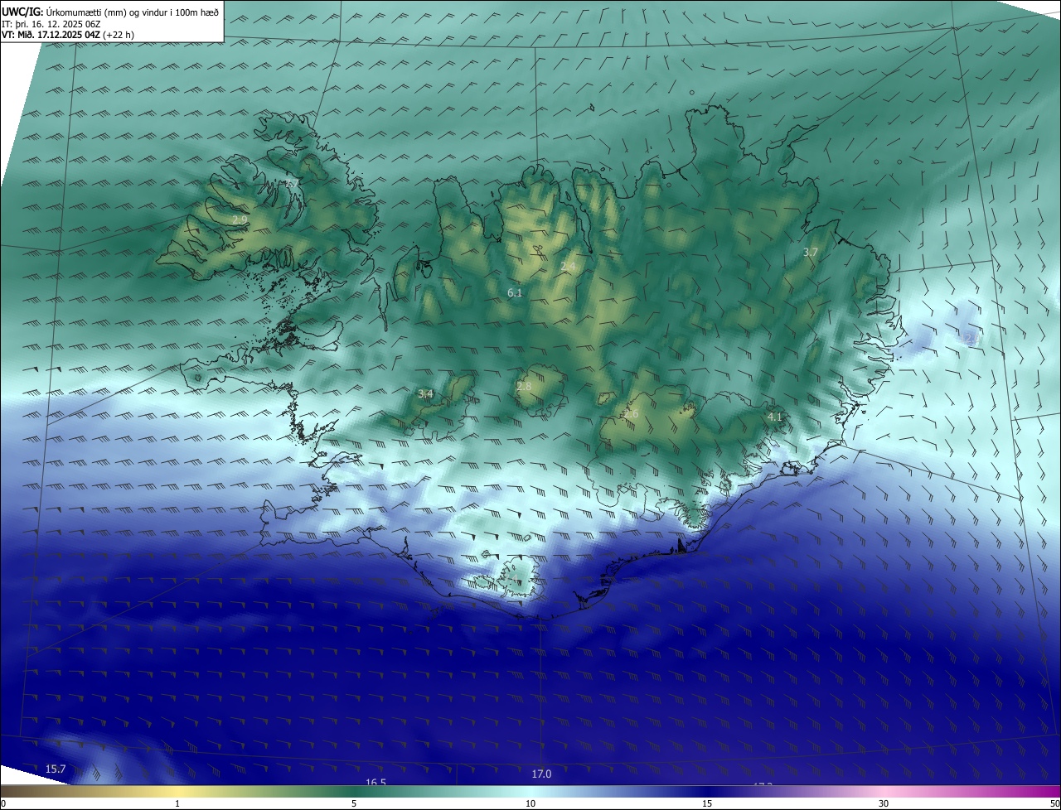Click the 0 label on the color scale
The height and width of the screenshot is (810, 1061).
point(3,803)
